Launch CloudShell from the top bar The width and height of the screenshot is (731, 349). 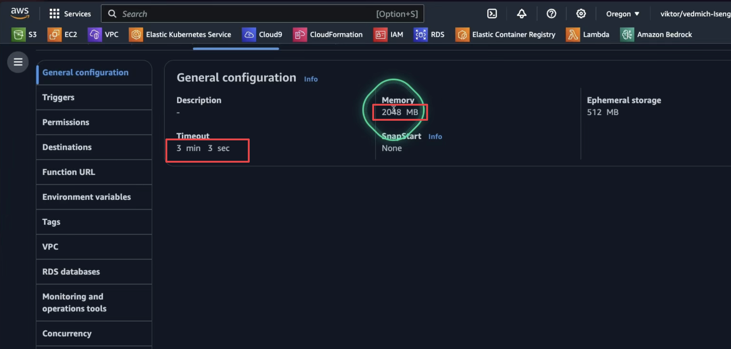point(492,14)
